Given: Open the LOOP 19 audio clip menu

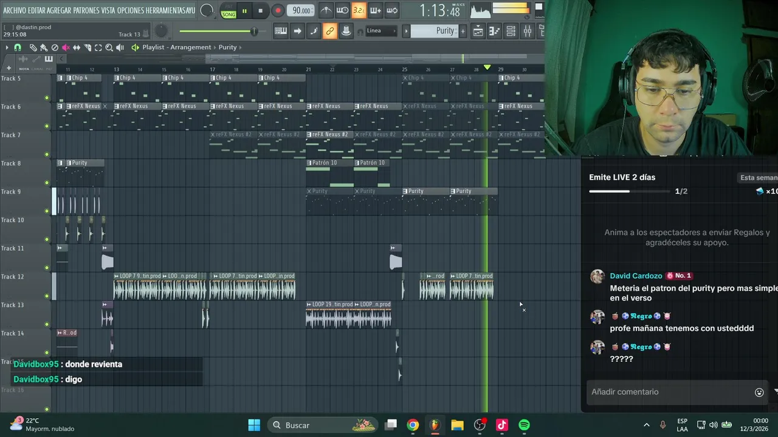Looking at the screenshot, I should point(309,304).
